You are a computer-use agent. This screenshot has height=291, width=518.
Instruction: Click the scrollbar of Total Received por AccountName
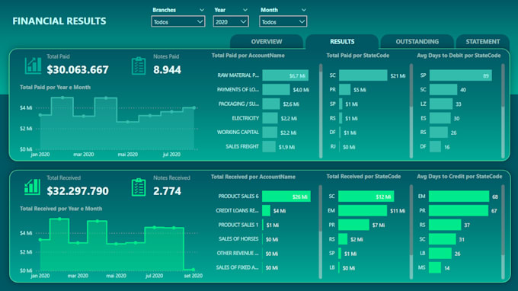pyautogui.click(x=321, y=232)
